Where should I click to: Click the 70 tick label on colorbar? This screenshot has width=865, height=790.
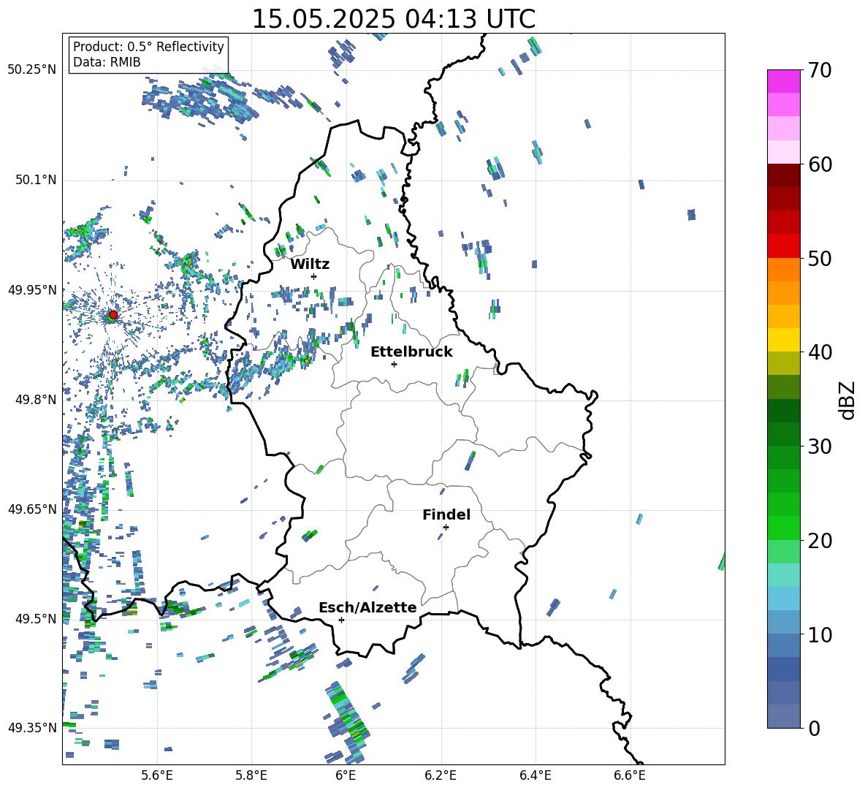[x=820, y=71]
